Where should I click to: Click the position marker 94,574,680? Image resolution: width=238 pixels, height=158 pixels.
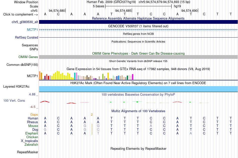[57, 11]
